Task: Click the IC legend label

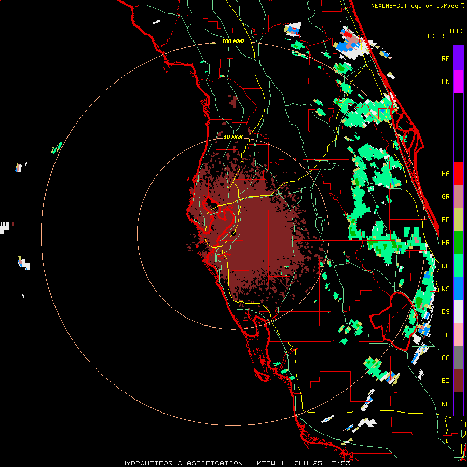Action: click(445, 335)
